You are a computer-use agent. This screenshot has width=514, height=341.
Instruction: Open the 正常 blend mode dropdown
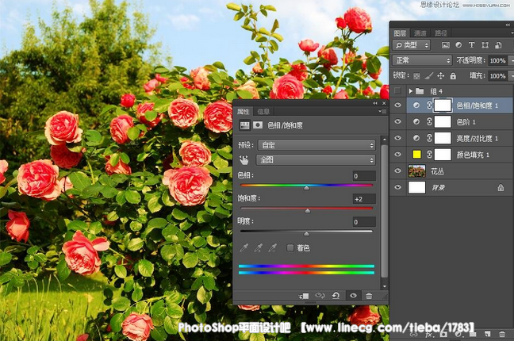pos(422,60)
